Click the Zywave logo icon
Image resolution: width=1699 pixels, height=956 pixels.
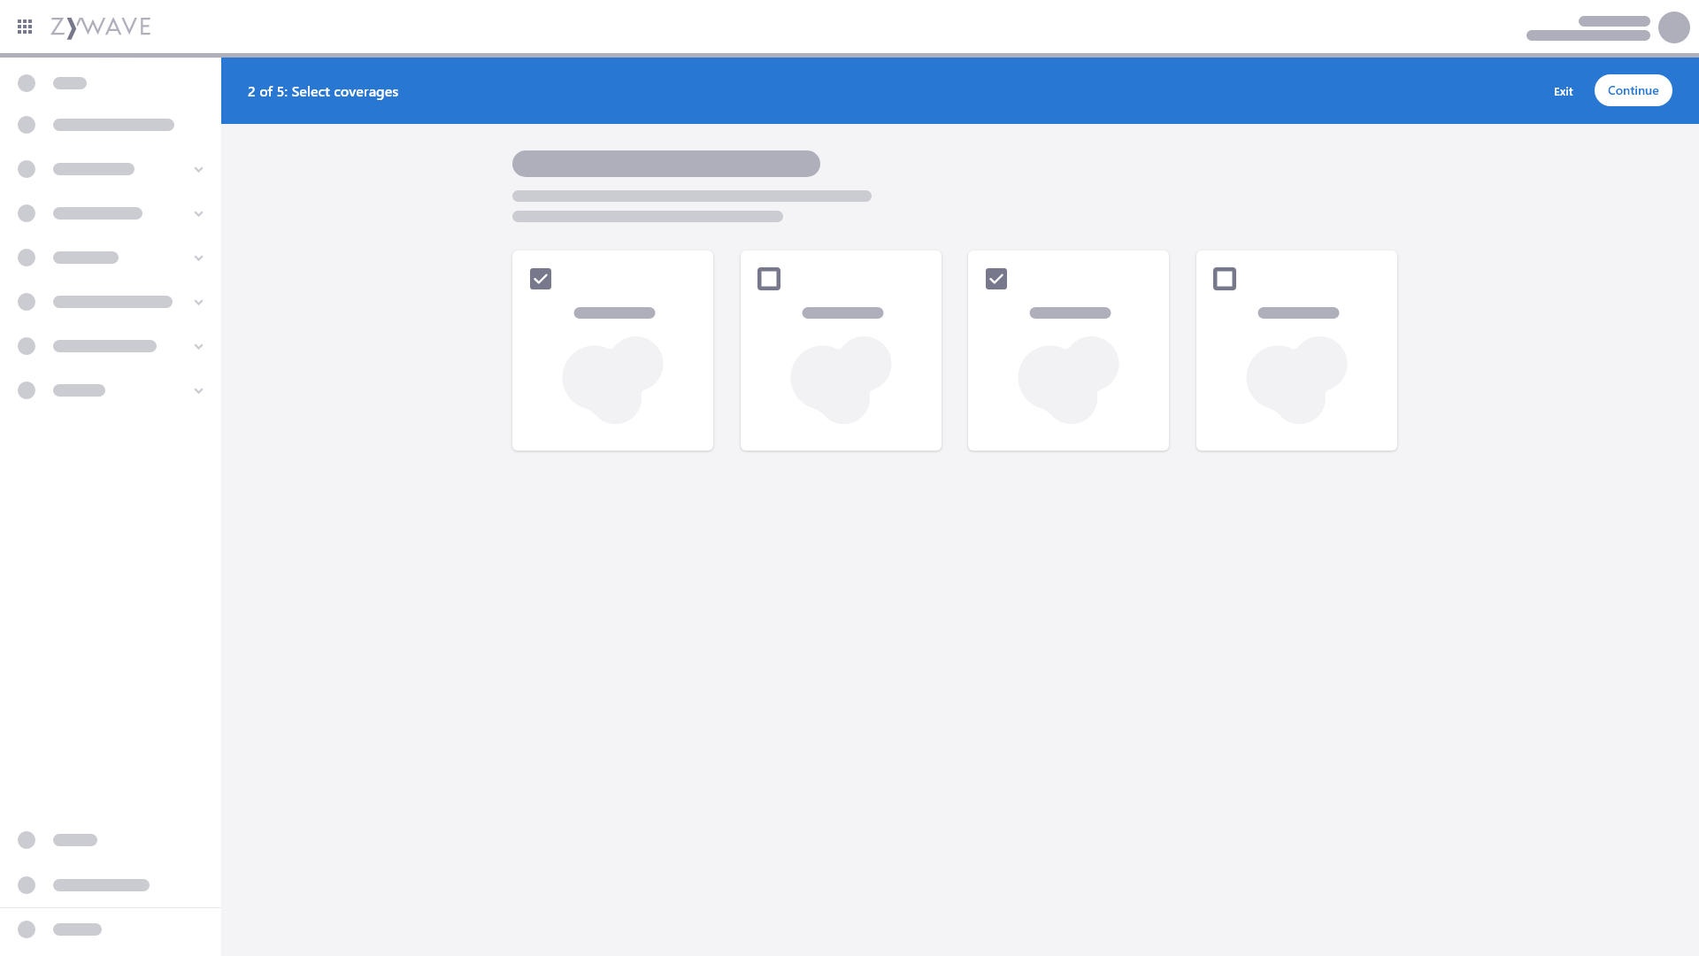[x=100, y=26]
